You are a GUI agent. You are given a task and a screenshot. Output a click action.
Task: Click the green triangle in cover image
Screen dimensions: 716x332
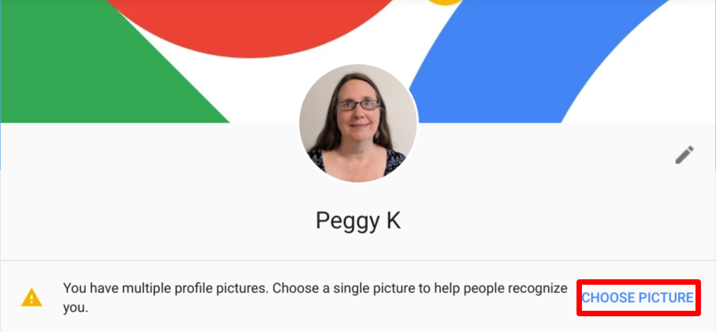click(x=92, y=73)
